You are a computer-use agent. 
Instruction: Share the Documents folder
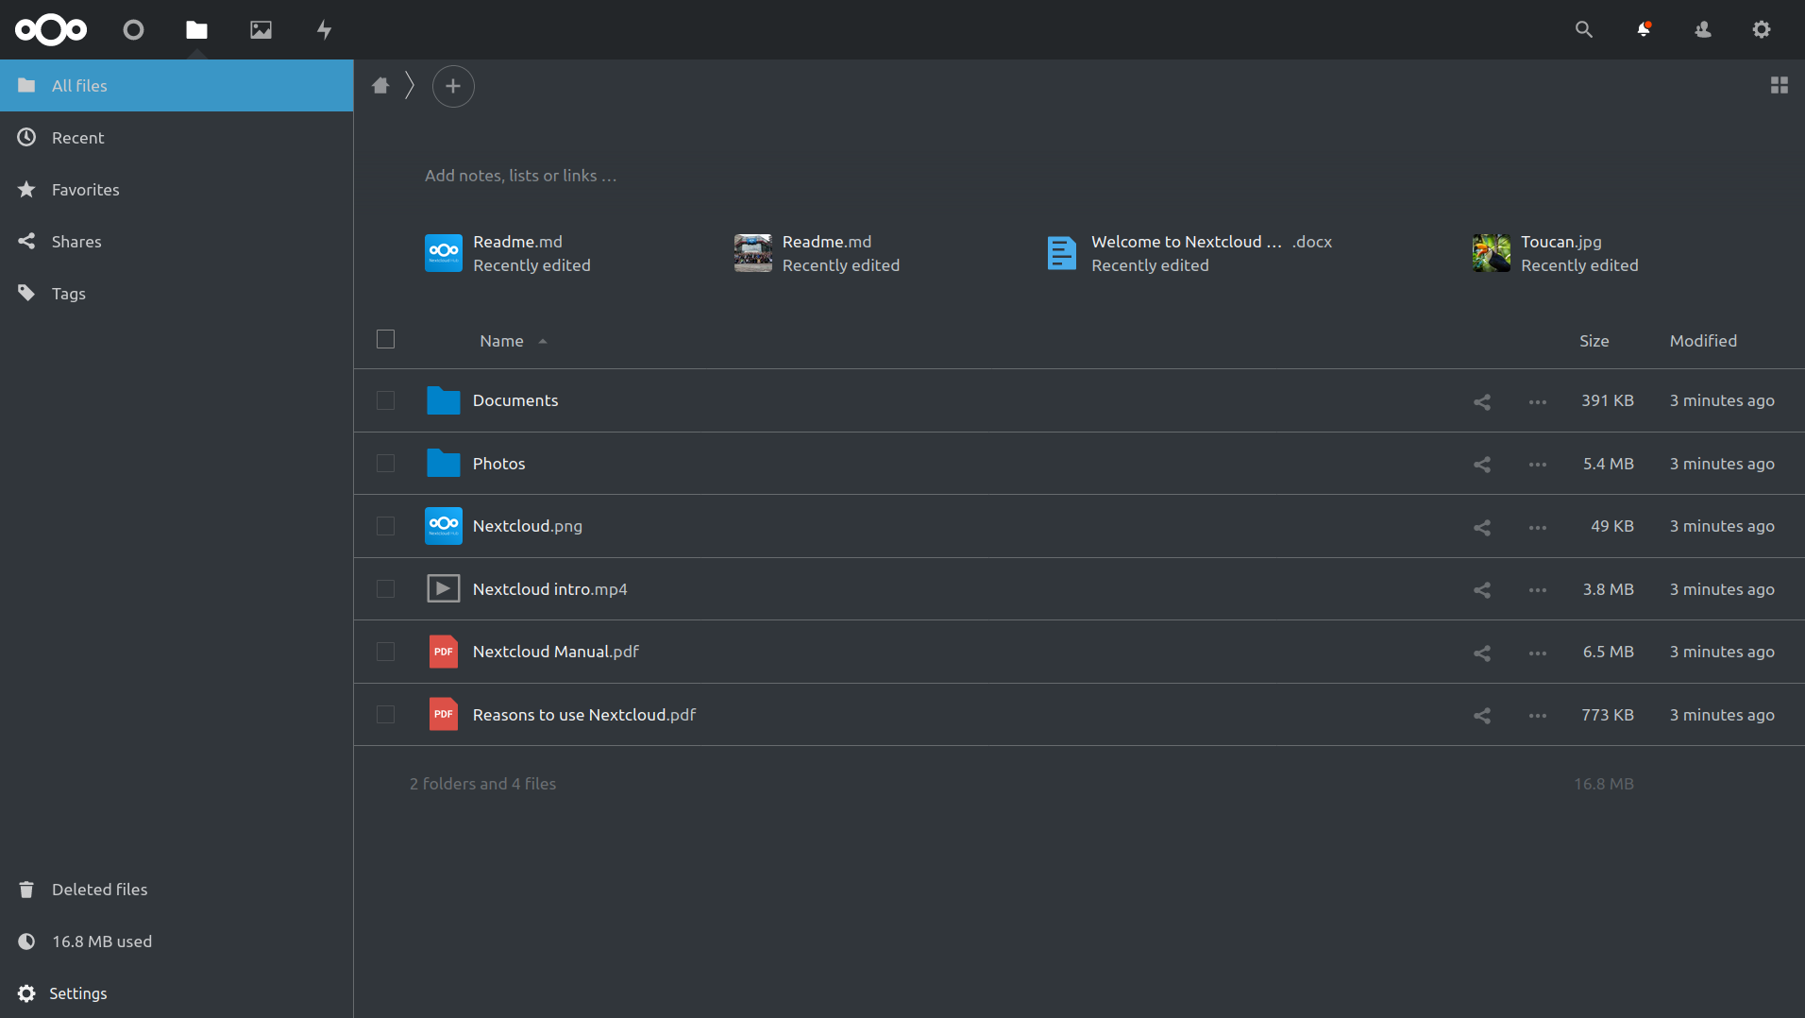(1482, 401)
